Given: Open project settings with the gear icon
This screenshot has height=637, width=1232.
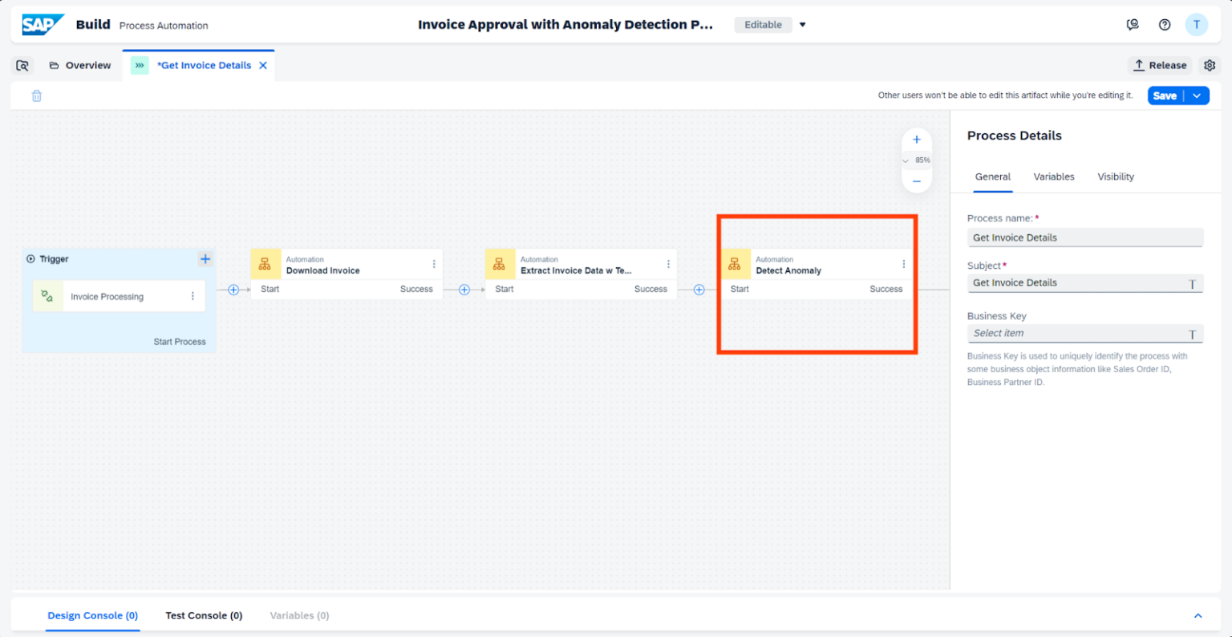Looking at the screenshot, I should (x=1210, y=65).
